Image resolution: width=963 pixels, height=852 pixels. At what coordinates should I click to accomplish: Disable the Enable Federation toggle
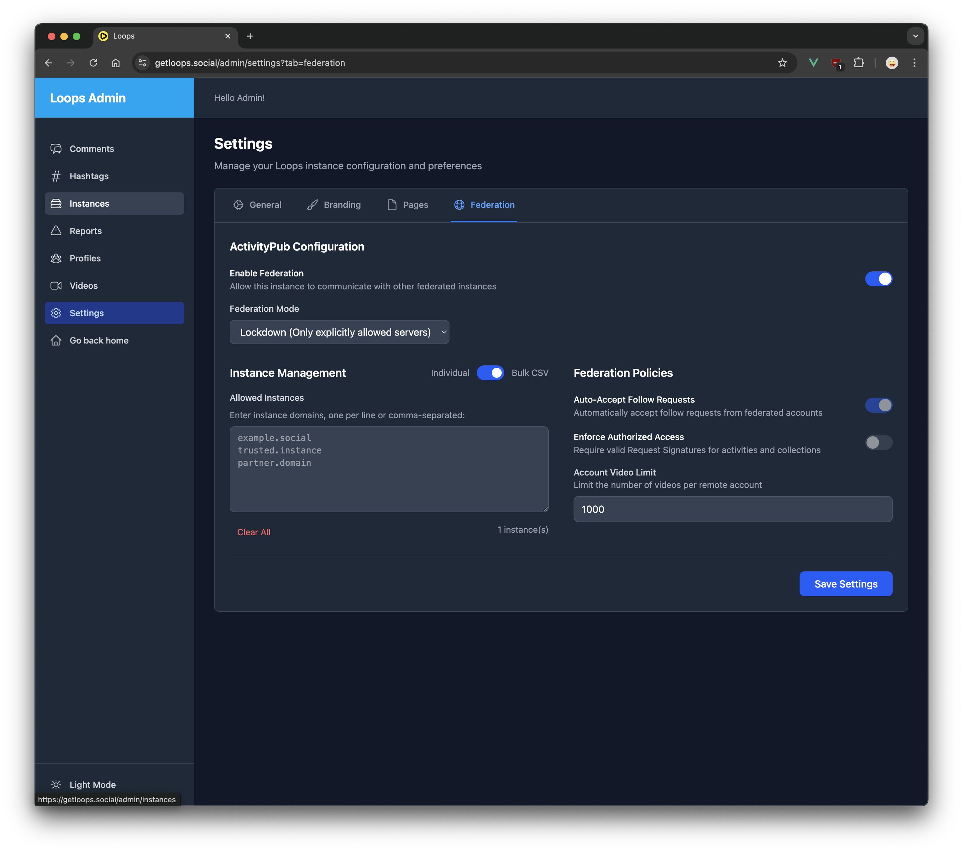click(879, 279)
